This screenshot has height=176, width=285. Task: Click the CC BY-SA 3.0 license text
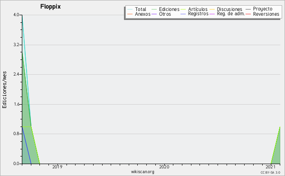click(x=270, y=173)
